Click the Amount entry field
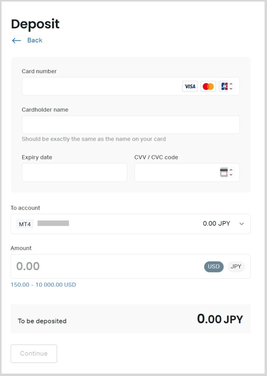Image resolution: width=267 pixels, height=376 pixels. 107,267
